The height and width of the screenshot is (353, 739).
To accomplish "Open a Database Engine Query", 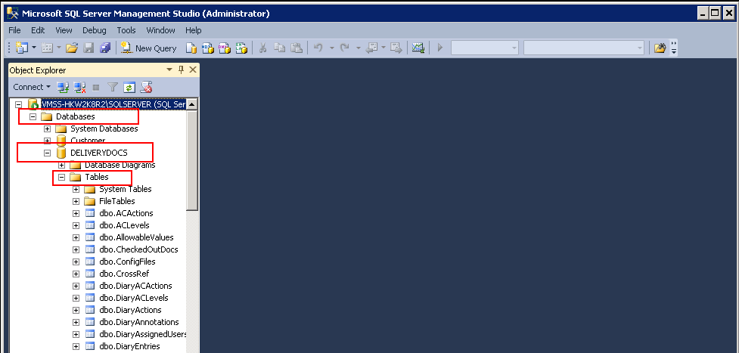I will tap(191, 48).
